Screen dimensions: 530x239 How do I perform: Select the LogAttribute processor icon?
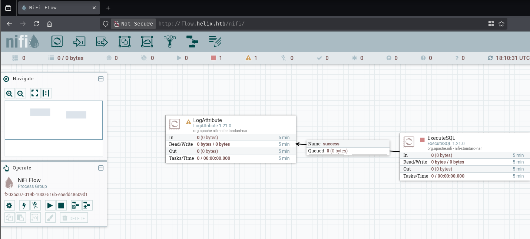[175, 124]
